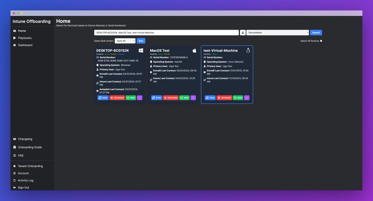This screenshot has height=201, width=373.
Task: Open the Onboarding Guide
Action: tap(30, 147)
